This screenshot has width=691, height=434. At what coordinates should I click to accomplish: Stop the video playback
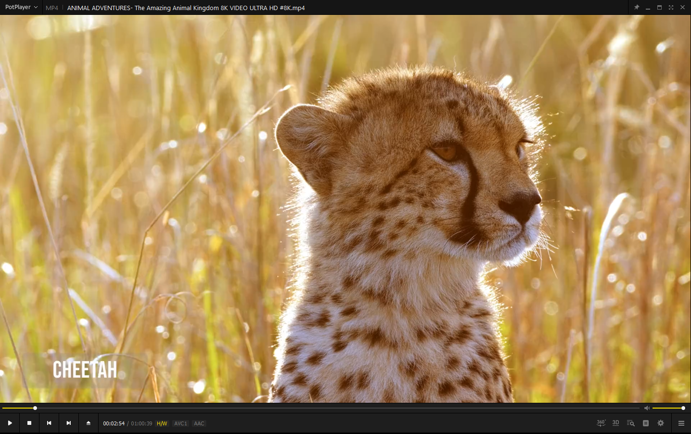(x=29, y=423)
